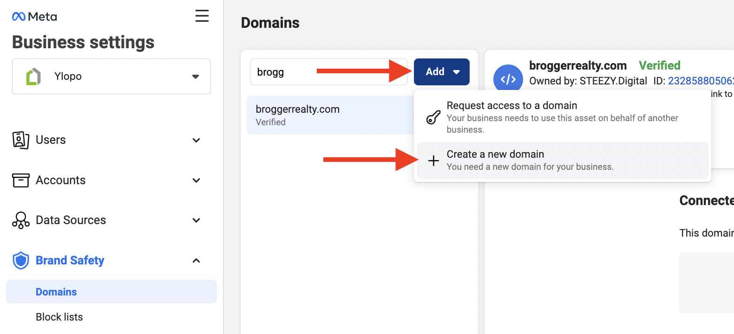Select broggerrealty.com in the domain list

(330, 115)
